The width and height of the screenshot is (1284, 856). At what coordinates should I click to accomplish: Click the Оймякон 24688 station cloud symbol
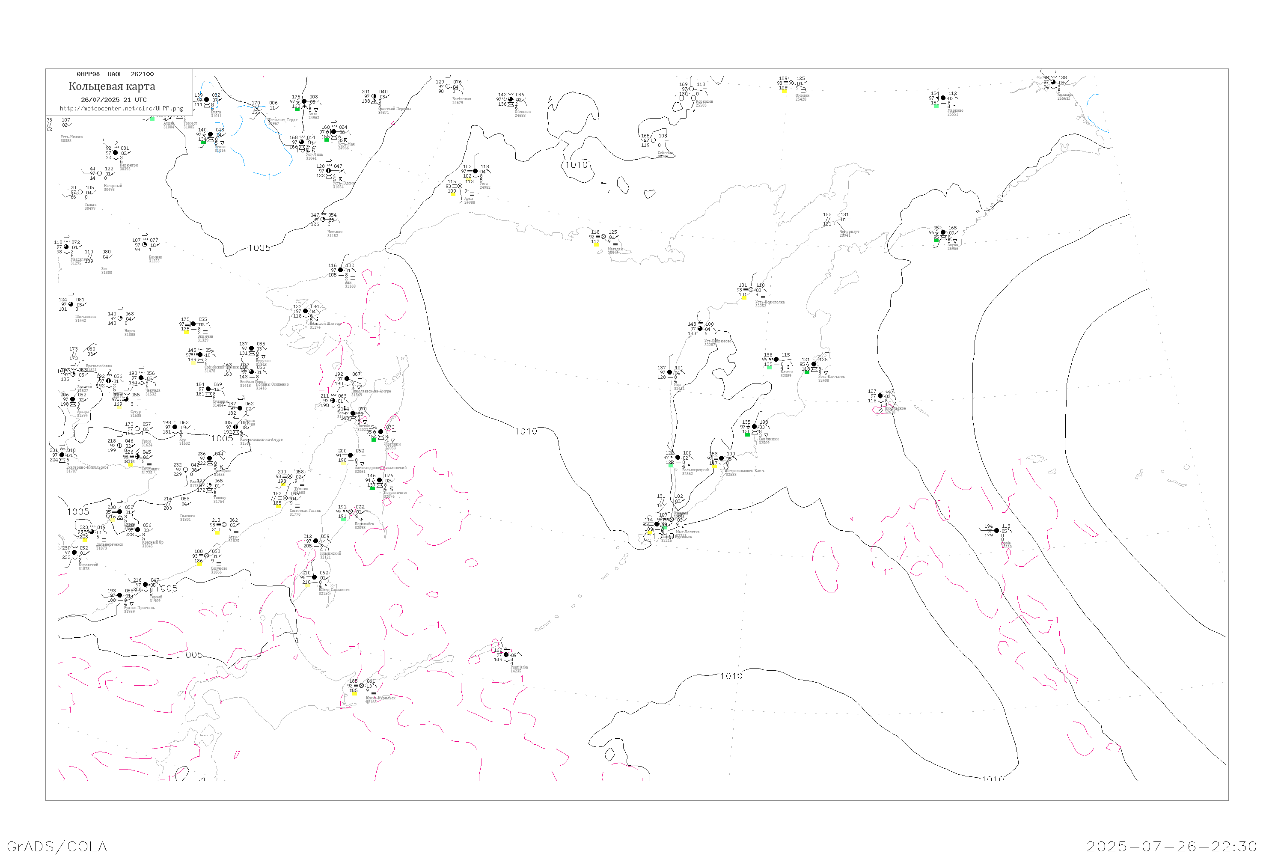(x=510, y=99)
